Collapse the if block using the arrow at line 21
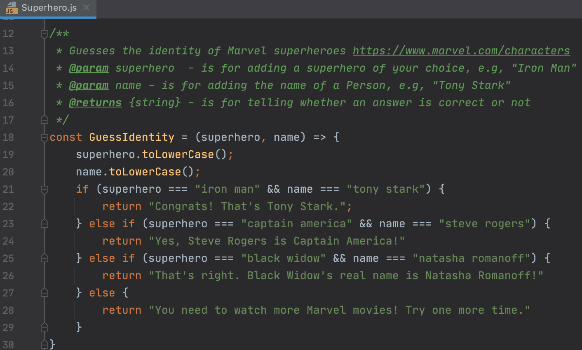Screen dimensions: 582x350 click(x=44, y=189)
